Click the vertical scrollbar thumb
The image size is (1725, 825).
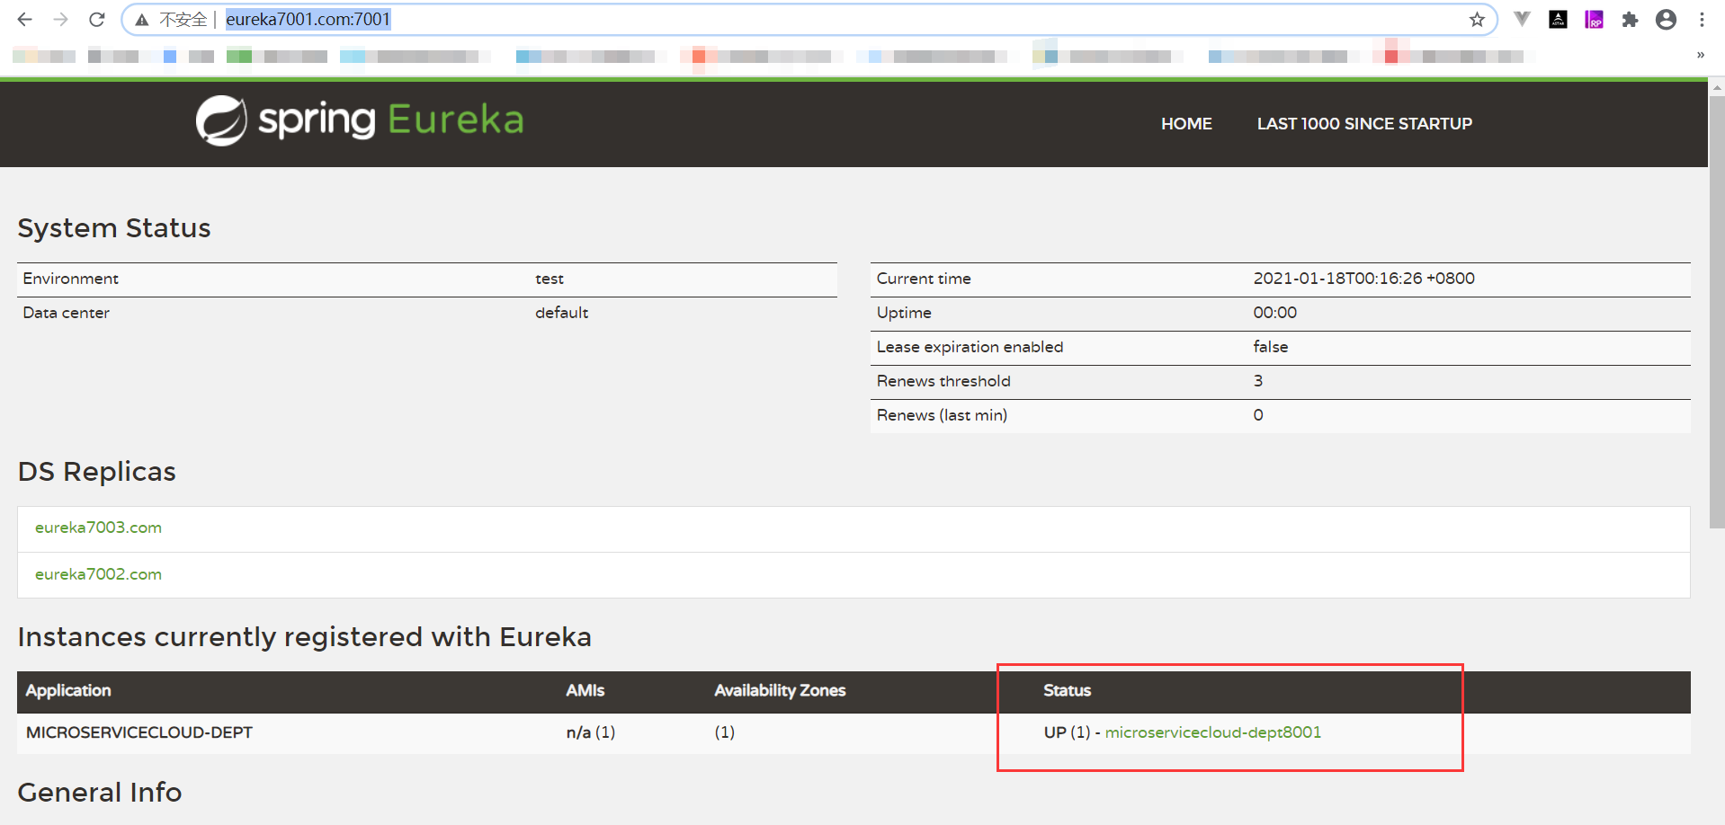(1717, 312)
